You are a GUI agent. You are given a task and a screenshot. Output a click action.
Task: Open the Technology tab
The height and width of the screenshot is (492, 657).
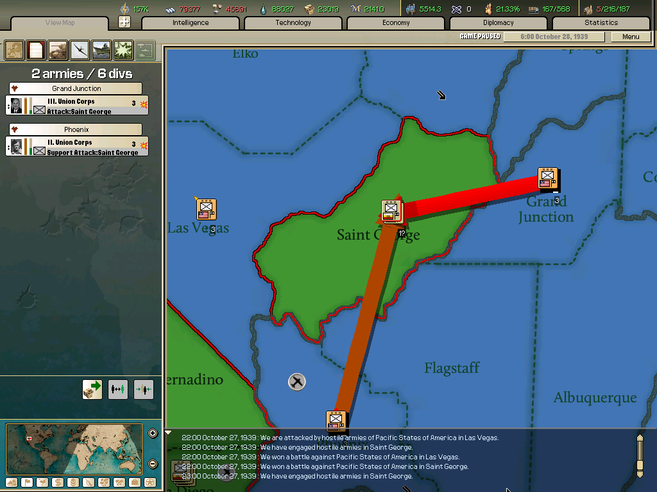(x=293, y=22)
